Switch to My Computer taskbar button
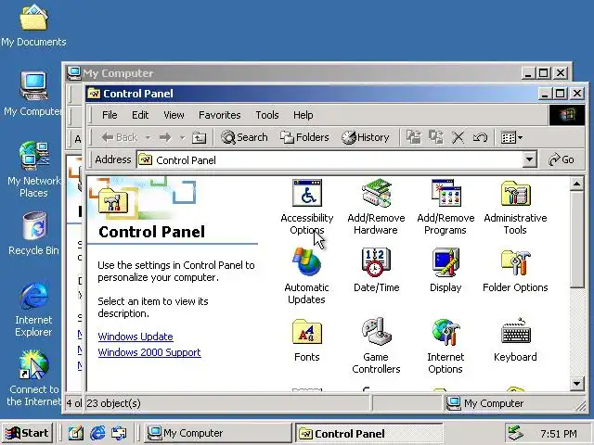This screenshot has height=445, width=594. coord(218,433)
